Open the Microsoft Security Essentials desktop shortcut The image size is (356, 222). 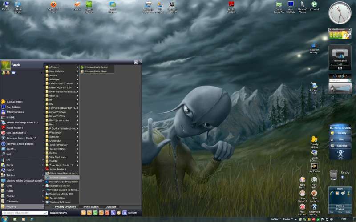[x=314, y=47]
